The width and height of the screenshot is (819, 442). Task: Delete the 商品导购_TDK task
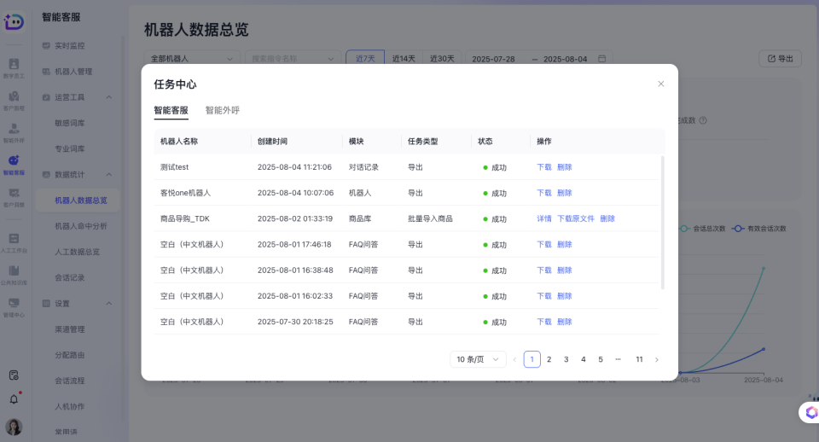[x=607, y=218]
